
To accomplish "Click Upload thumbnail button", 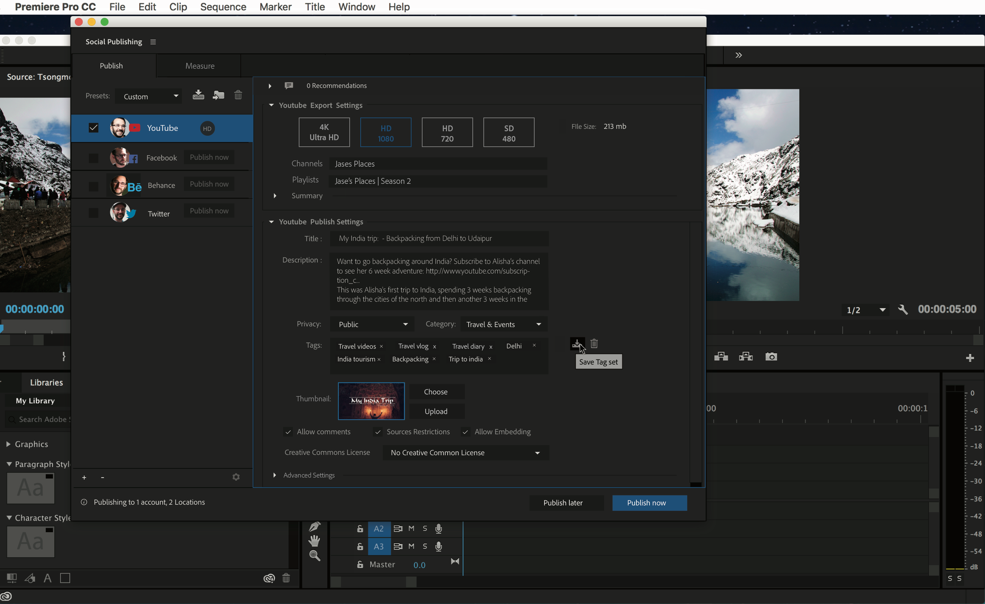I will (437, 411).
